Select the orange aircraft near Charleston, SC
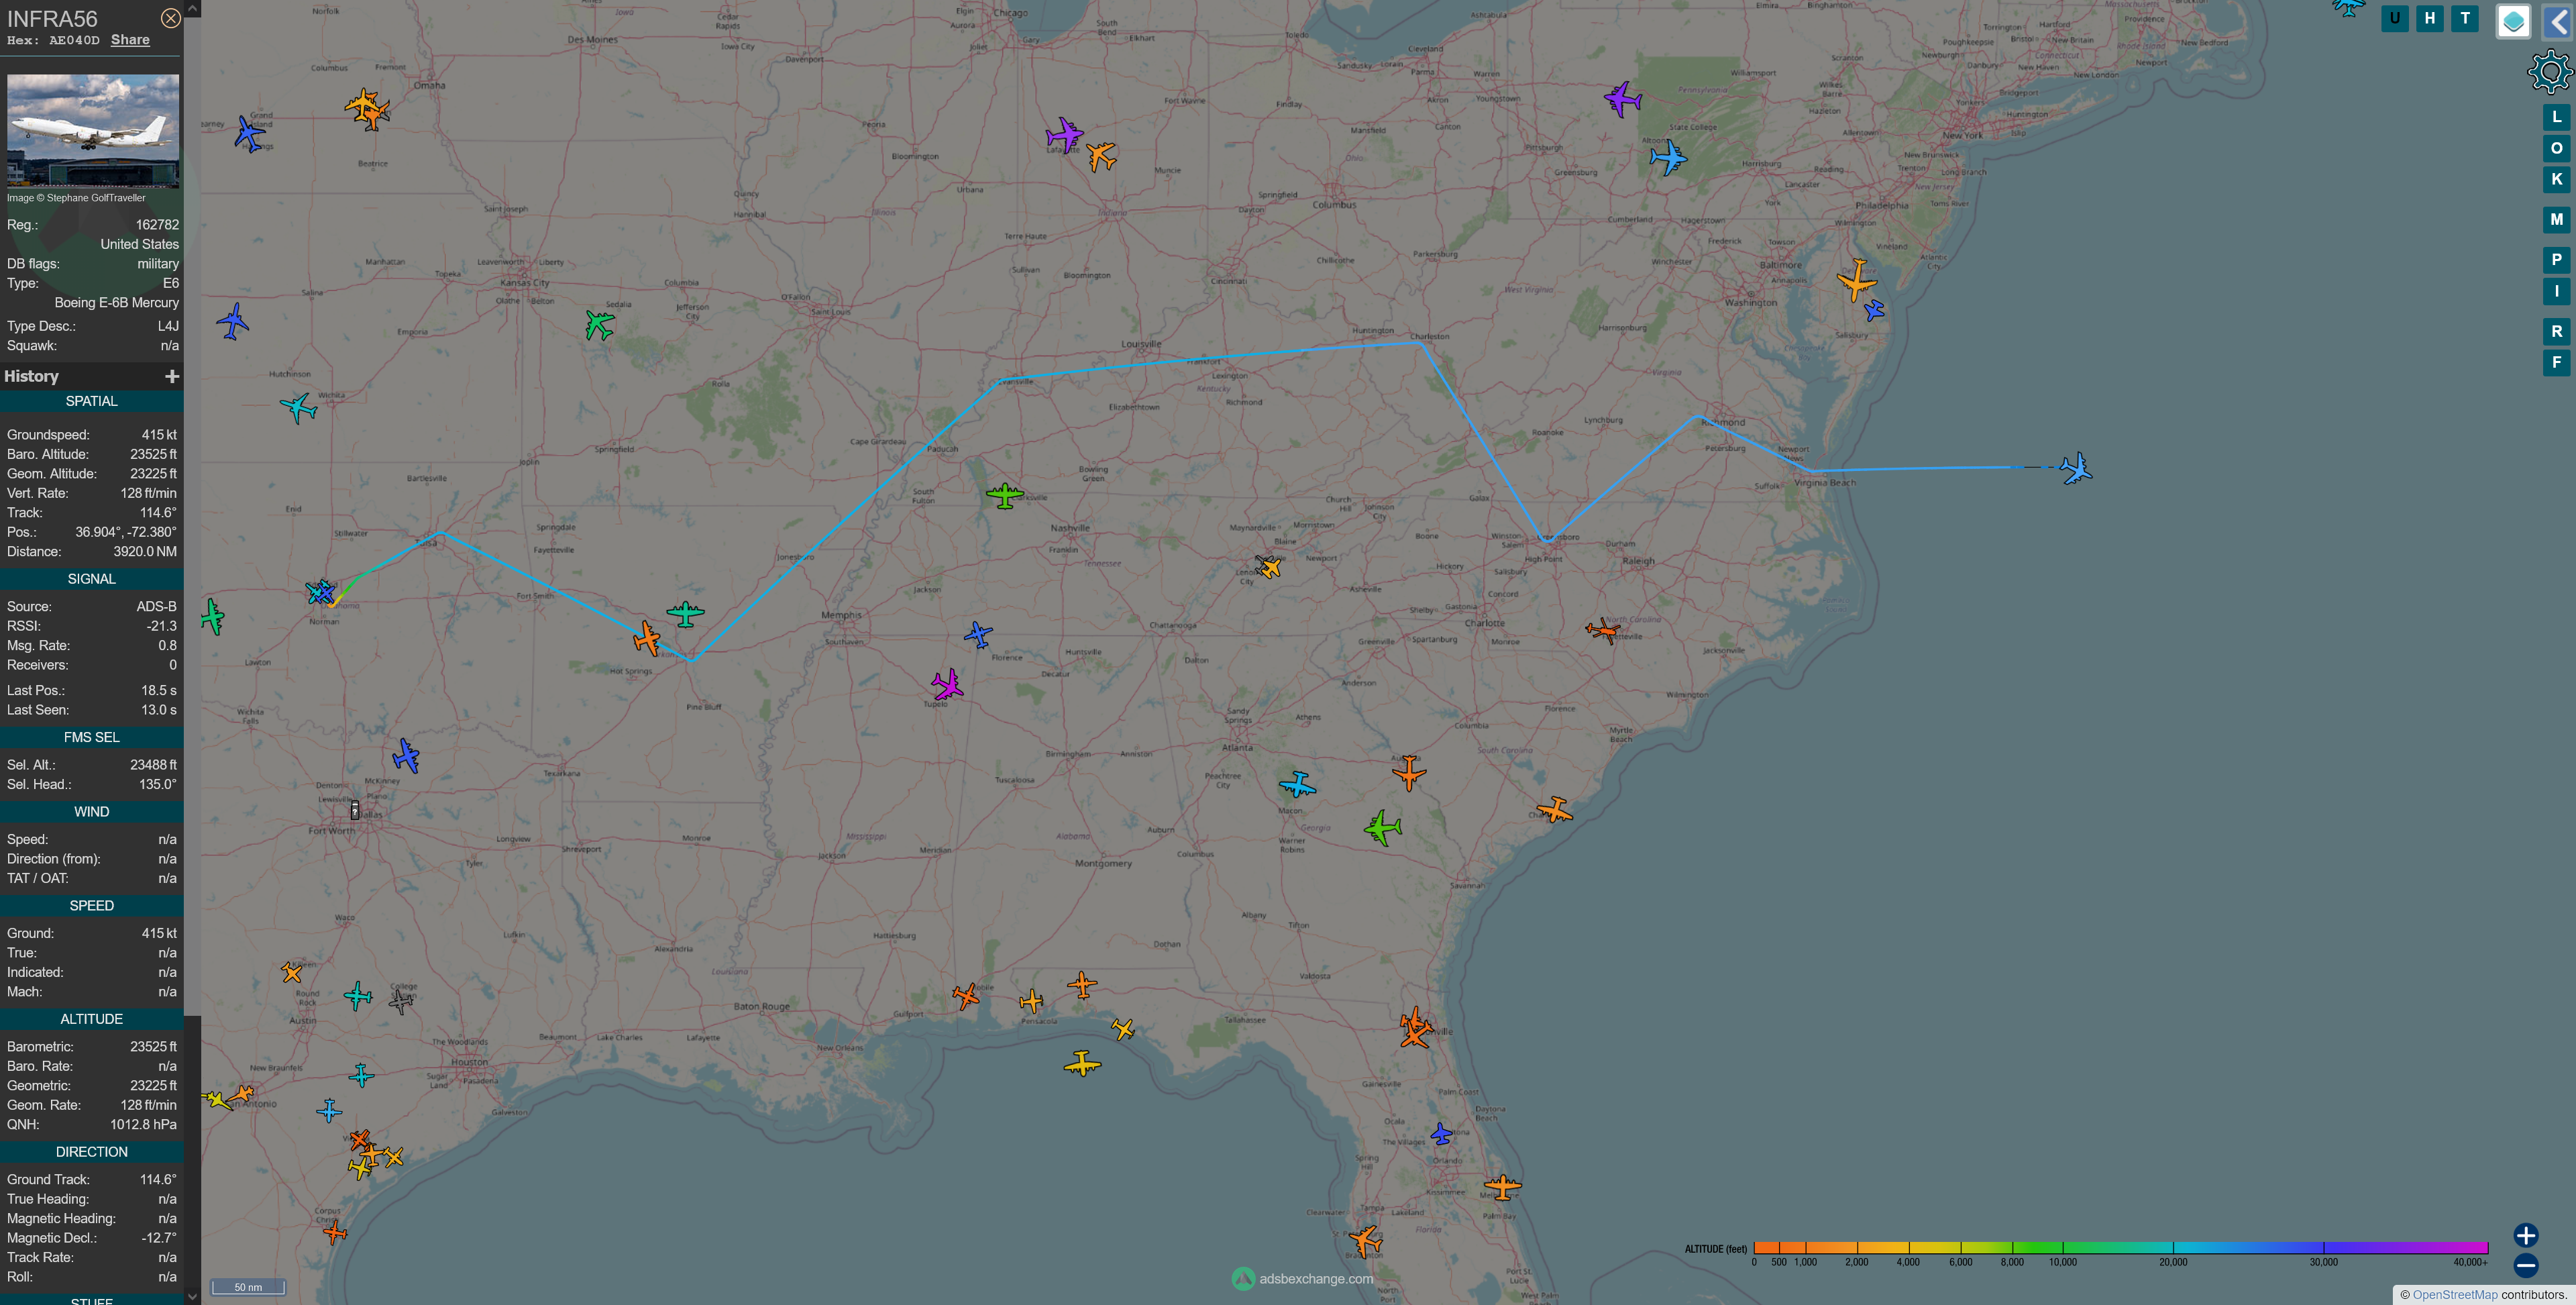 pos(1554,809)
